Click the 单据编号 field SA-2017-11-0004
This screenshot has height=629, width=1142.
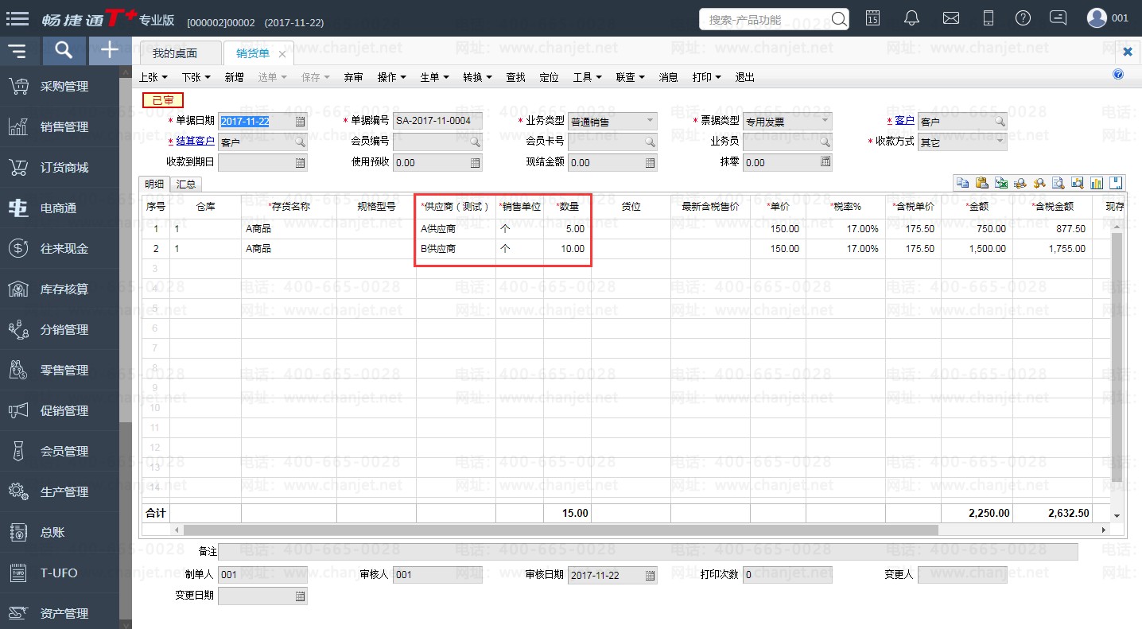tap(437, 122)
